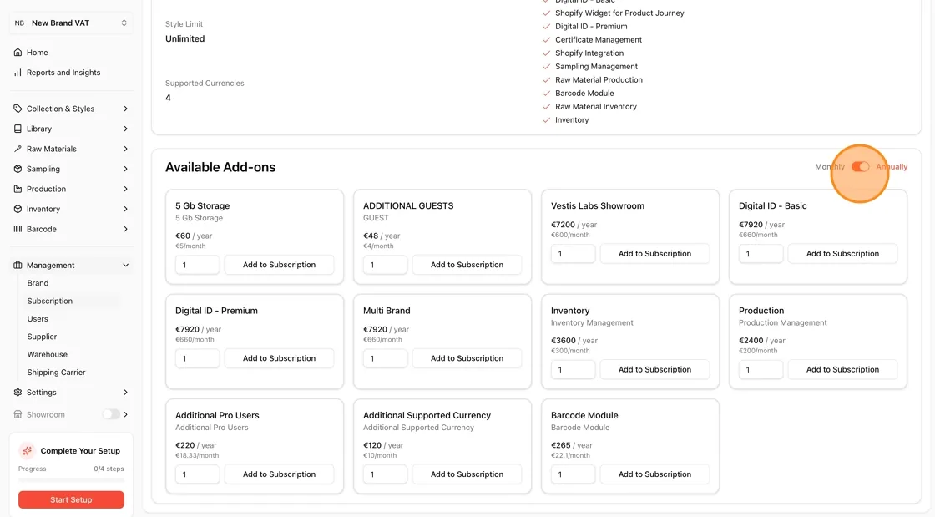
Task: Toggle the Showroom switch in sidebar
Action: 111,414
